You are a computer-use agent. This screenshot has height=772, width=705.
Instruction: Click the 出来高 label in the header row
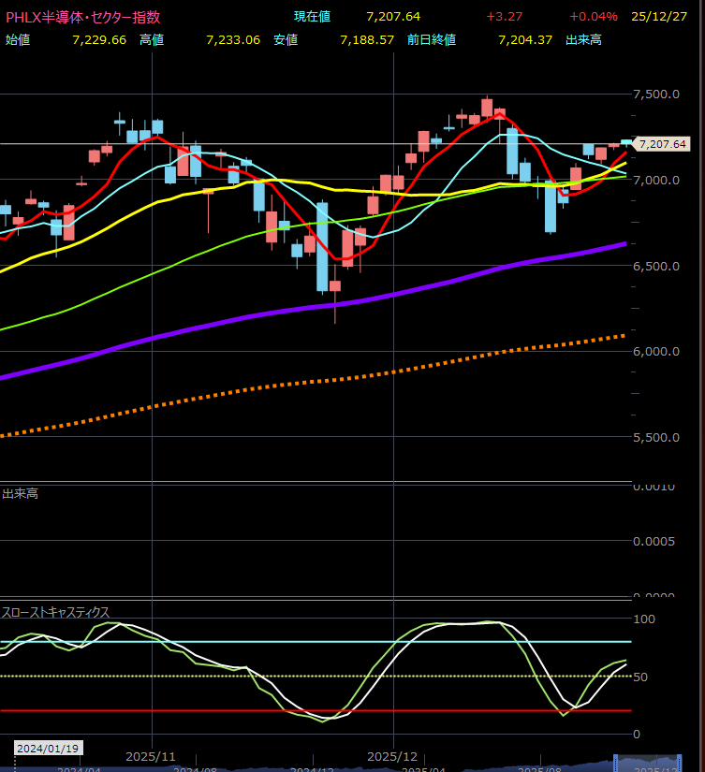point(584,39)
